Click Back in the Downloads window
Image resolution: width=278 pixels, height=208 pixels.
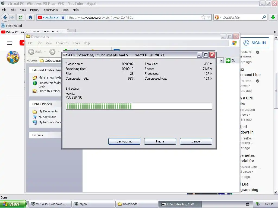pos(35,52)
